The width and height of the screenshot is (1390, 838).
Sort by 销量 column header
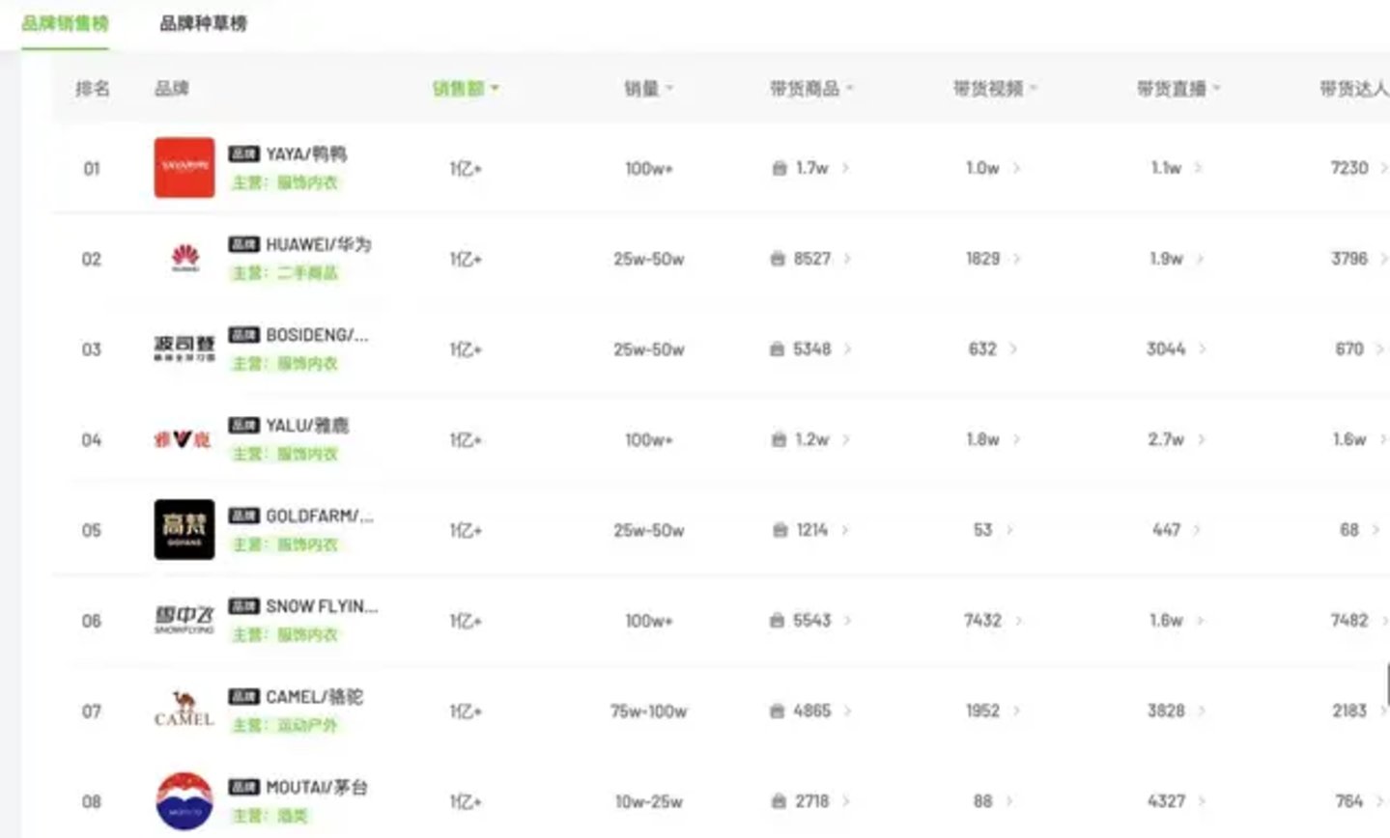point(648,89)
